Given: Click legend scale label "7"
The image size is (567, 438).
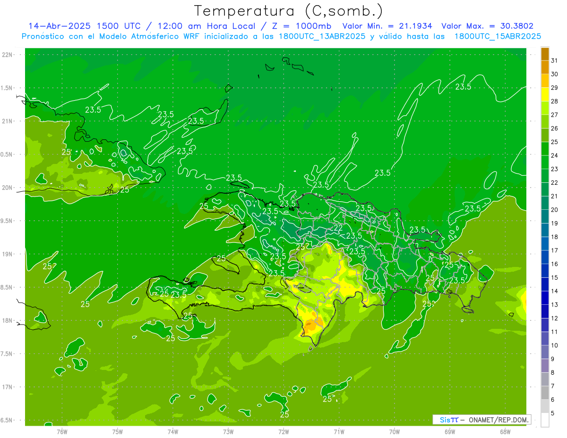Looking at the screenshot, I should [x=553, y=386].
